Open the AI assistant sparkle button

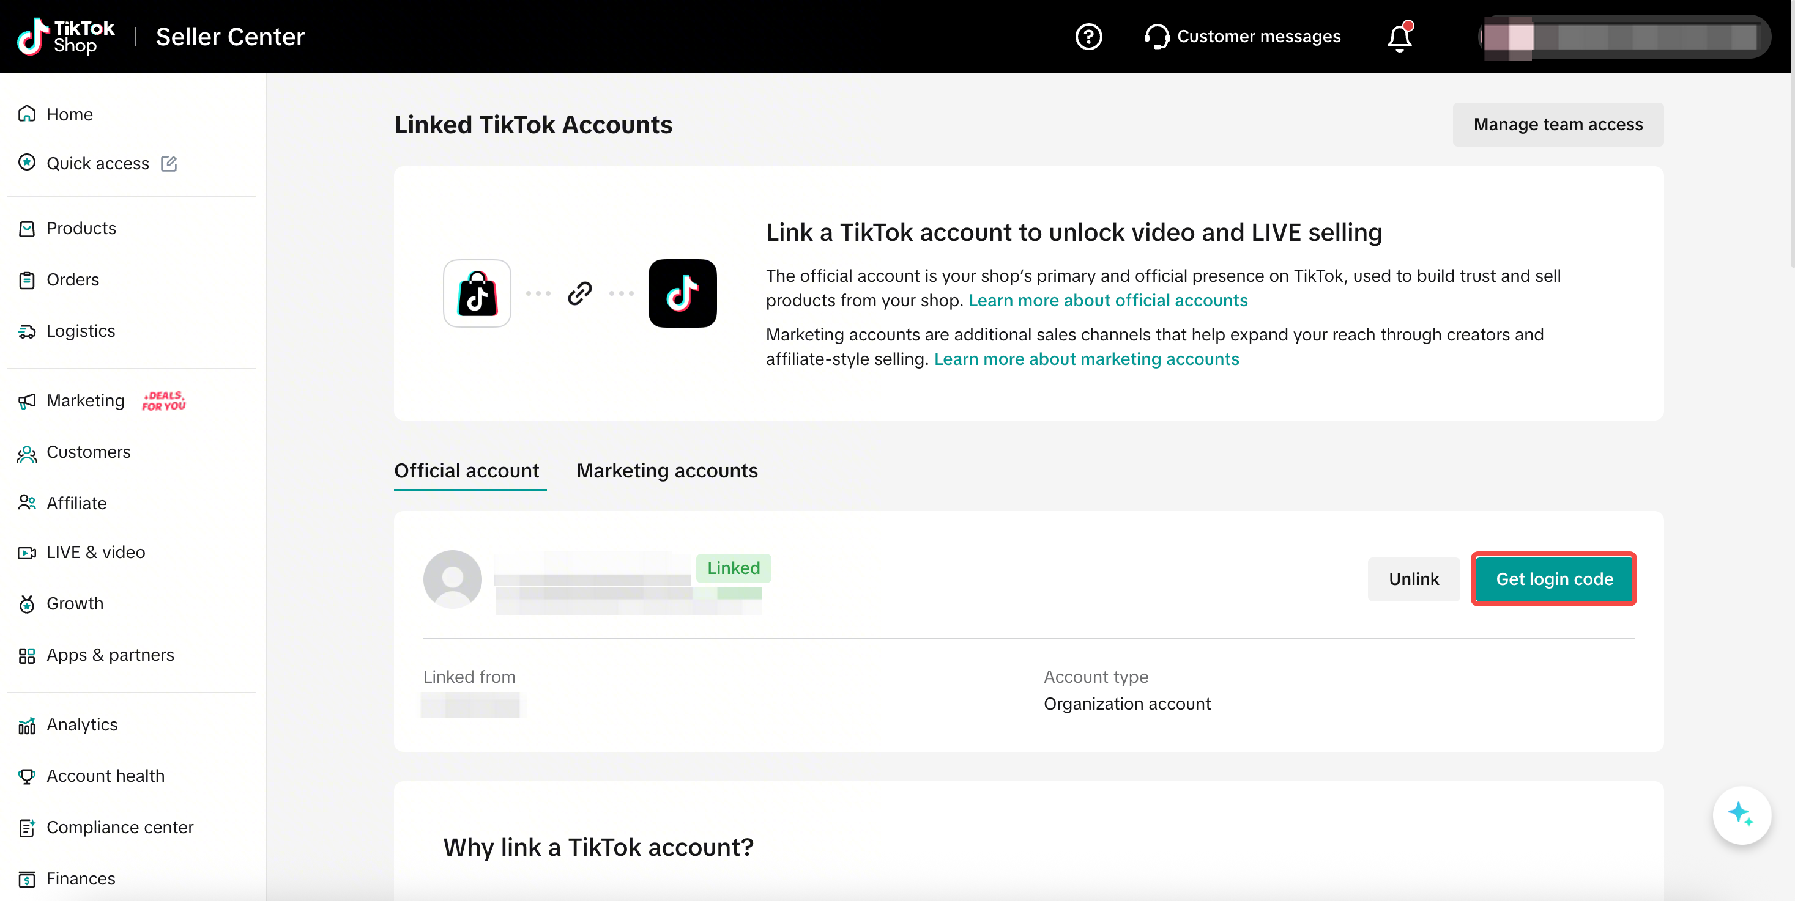pos(1741,815)
